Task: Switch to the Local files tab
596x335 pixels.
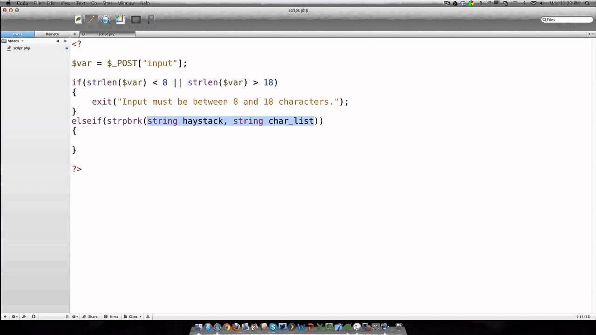Action: 17,34
